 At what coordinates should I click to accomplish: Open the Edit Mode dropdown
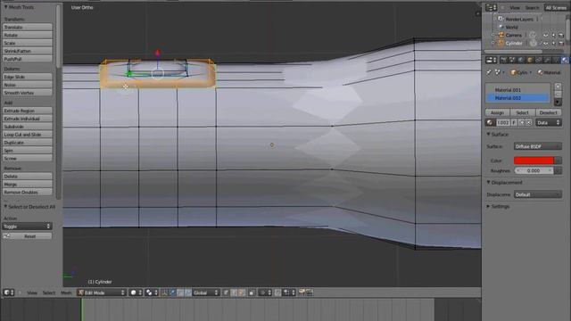[102, 292]
